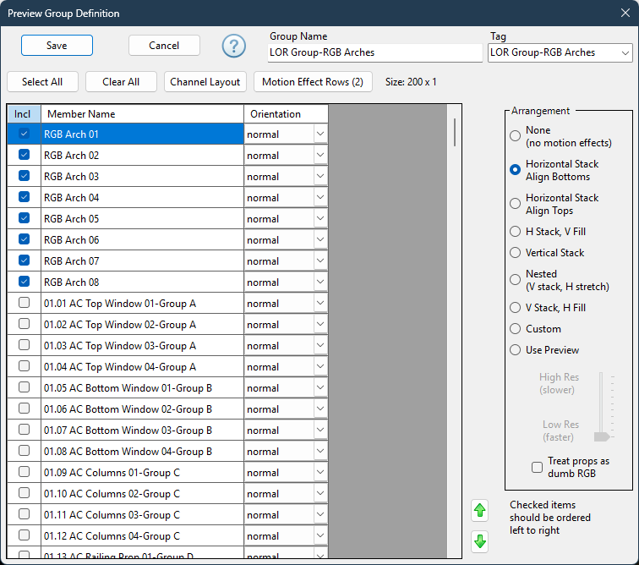The width and height of the screenshot is (639, 565).
Task: Open Motion Effect Rows (2)
Action: [x=313, y=81]
